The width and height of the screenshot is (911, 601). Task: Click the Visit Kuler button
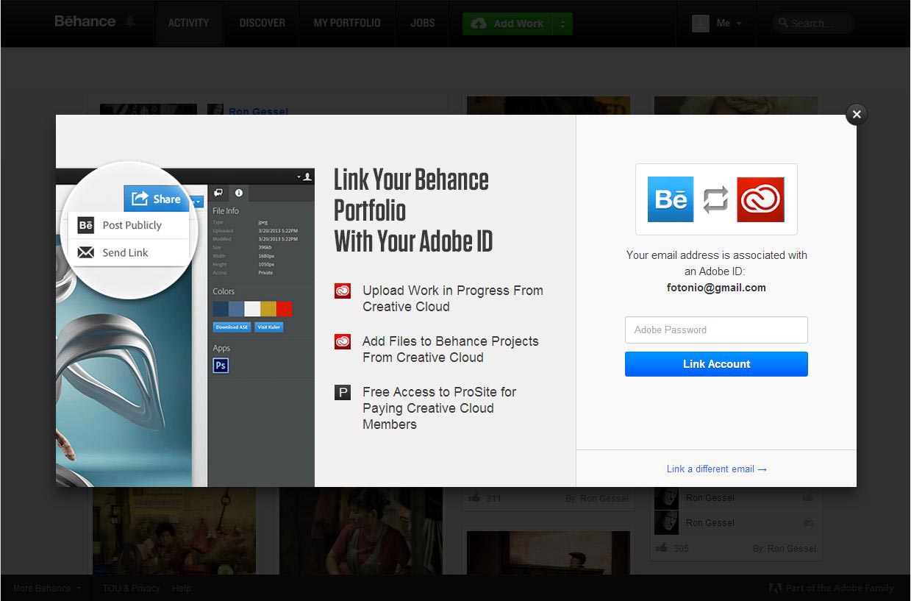pyautogui.click(x=269, y=327)
